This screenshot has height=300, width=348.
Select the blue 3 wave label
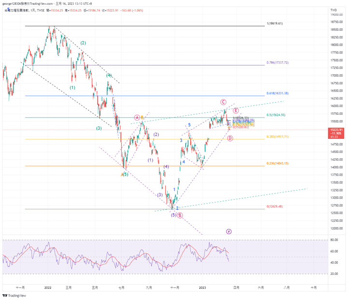pyautogui.click(x=181, y=140)
